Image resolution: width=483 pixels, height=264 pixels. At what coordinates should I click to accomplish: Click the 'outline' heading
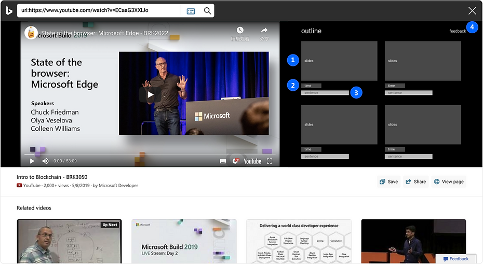(311, 31)
